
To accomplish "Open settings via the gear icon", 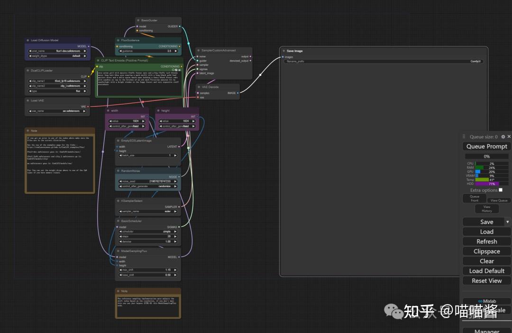I will 503,137.
